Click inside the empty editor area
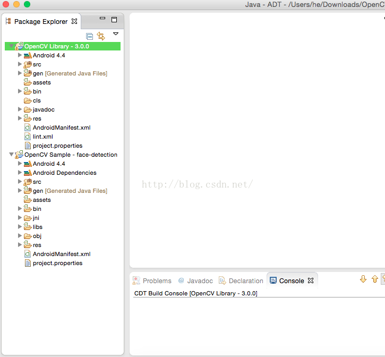385x357 pixels. [x=257, y=140]
